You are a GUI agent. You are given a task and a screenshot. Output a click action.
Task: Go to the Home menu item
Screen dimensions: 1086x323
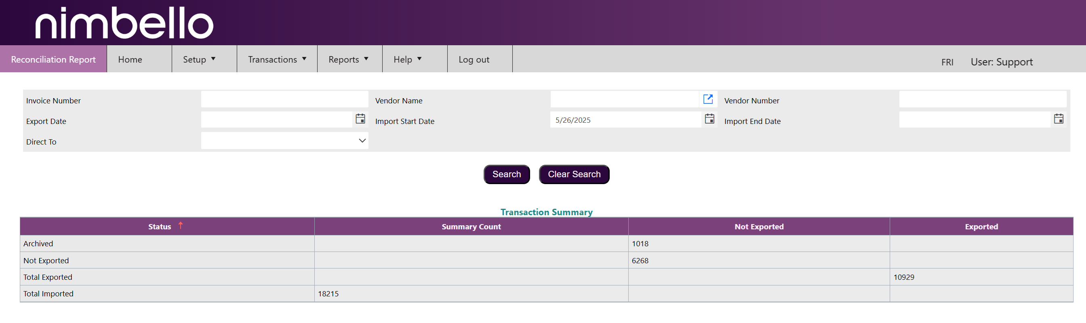130,59
